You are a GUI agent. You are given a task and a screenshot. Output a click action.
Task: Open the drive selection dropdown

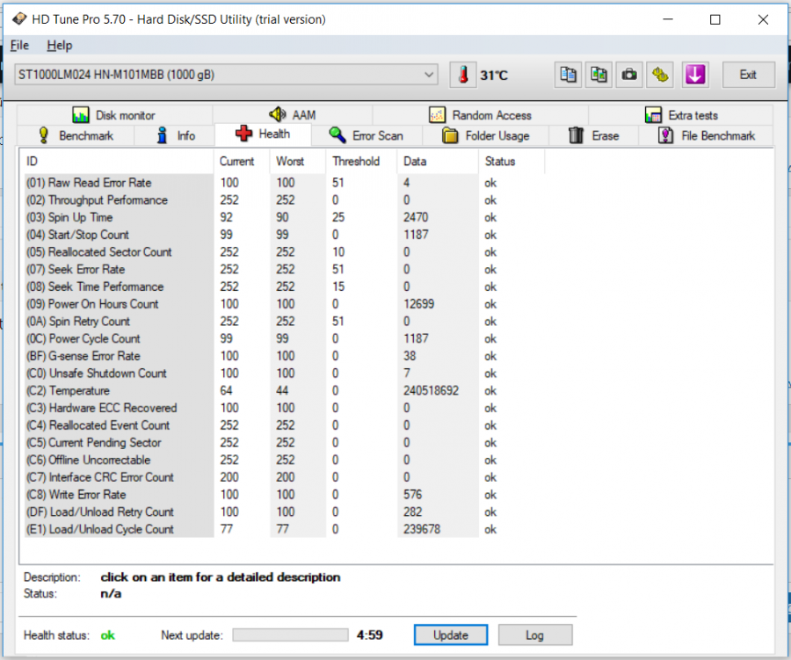point(226,75)
